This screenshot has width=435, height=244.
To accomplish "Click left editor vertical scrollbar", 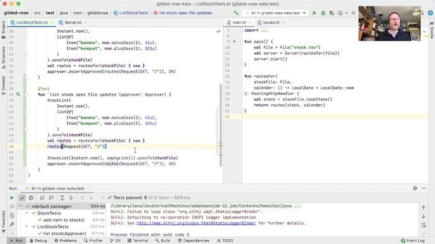I will tap(220, 125).
